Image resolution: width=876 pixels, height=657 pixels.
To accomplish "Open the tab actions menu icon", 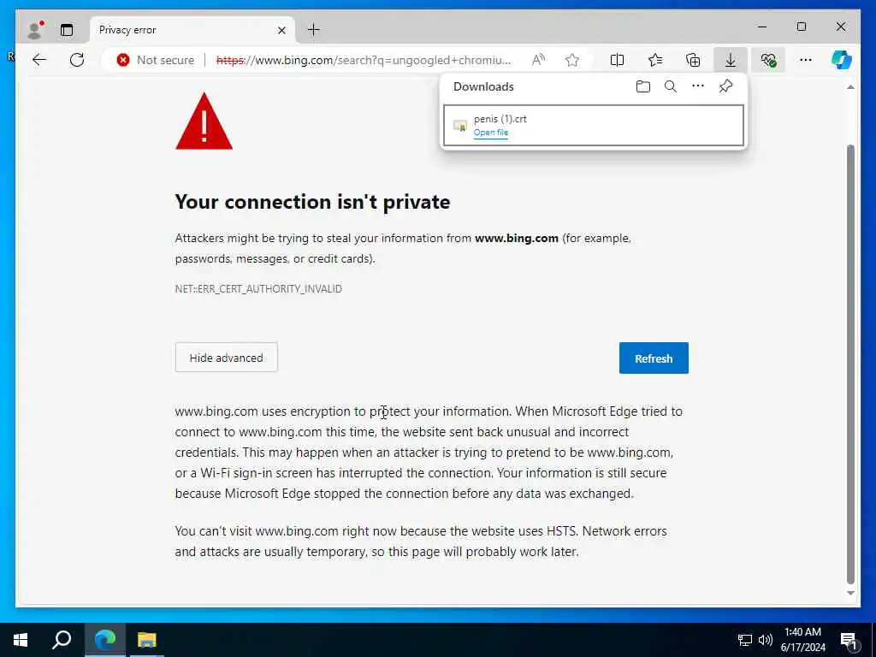I will click(67, 30).
